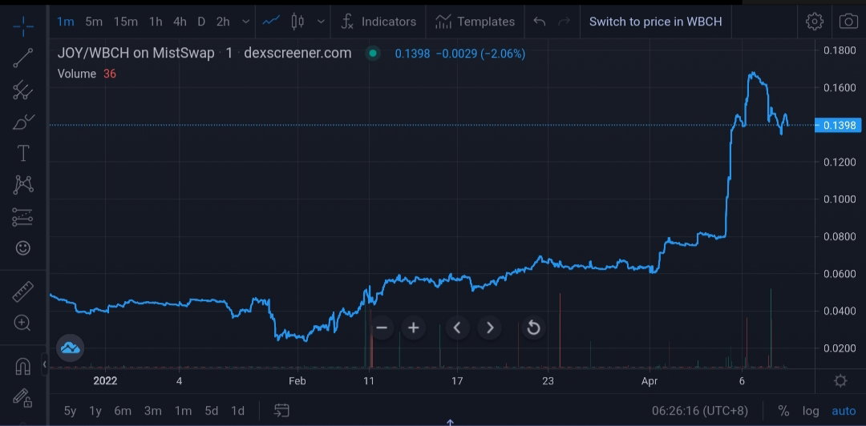866x426 pixels.
Task: Open the emoji icons tool
Action: click(x=22, y=247)
